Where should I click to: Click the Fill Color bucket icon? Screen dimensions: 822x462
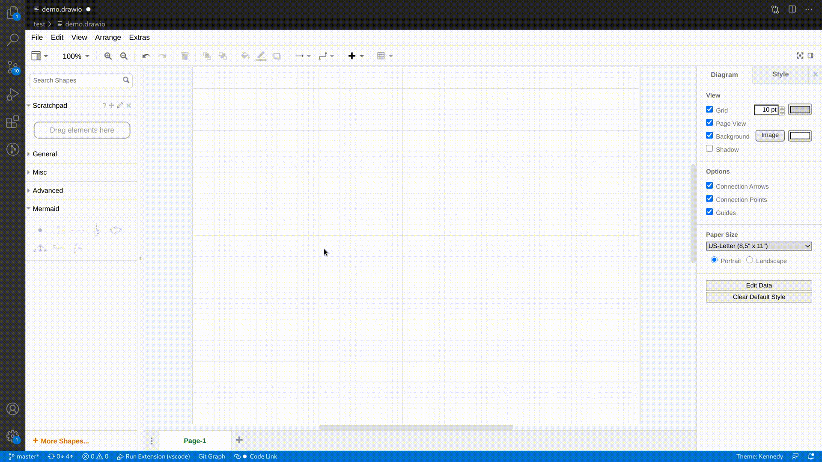pos(245,56)
